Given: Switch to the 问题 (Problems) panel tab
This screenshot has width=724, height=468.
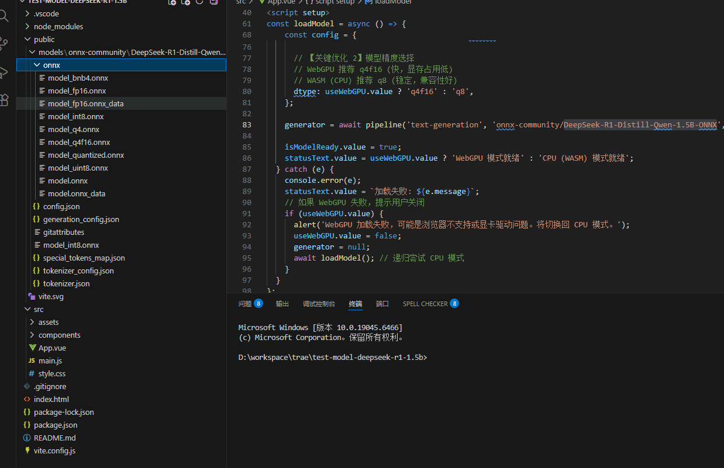Looking at the screenshot, I should pos(245,304).
